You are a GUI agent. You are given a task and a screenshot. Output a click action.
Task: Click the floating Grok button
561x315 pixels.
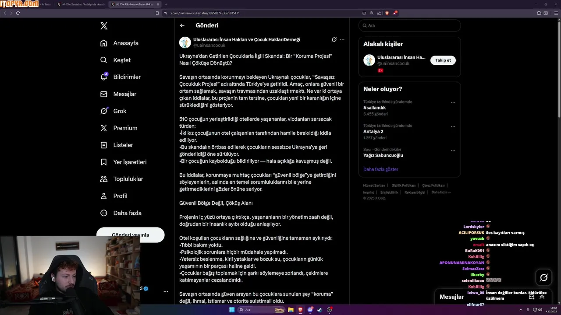(x=544, y=277)
